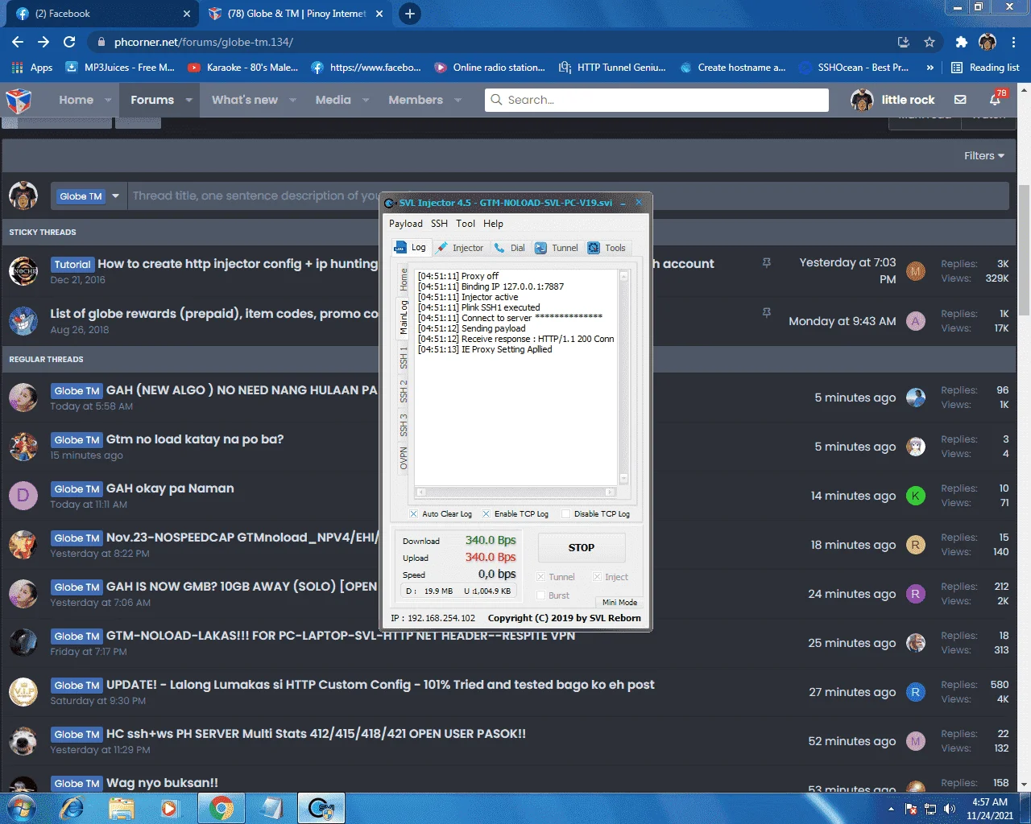Click the volume icon in system tray
The width and height of the screenshot is (1031, 824).
tap(950, 809)
